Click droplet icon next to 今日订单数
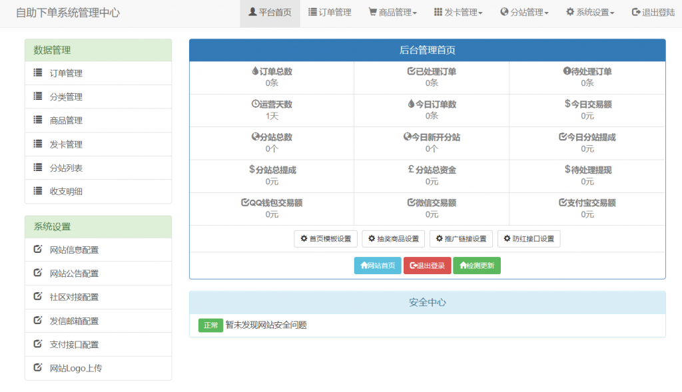Viewport: 682px width, 392px height. [x=411, y=104]
